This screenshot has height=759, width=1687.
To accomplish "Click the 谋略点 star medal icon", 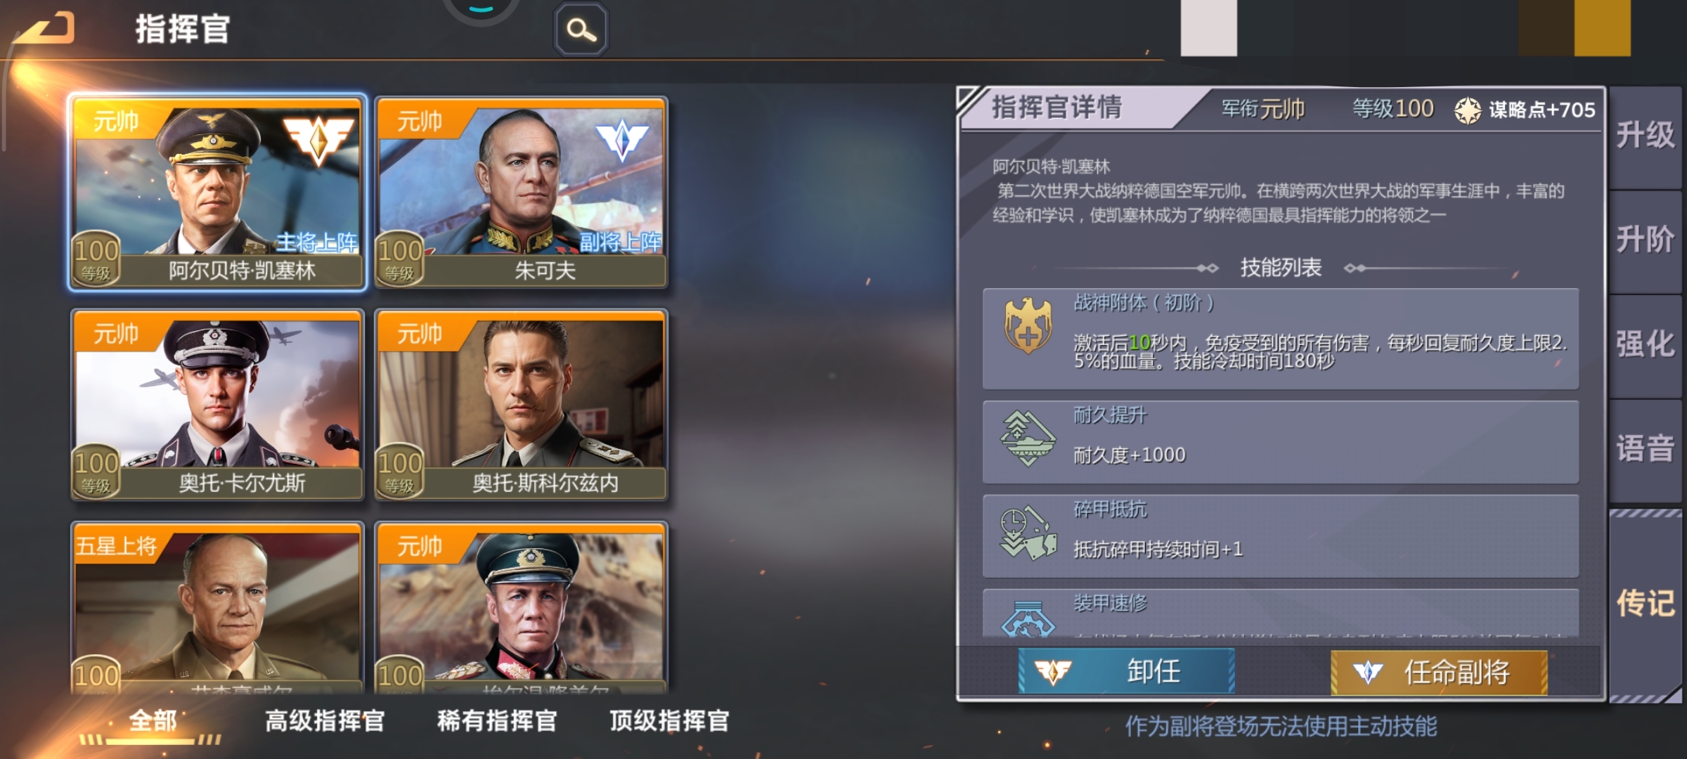I will click(x=1468, y=110).
